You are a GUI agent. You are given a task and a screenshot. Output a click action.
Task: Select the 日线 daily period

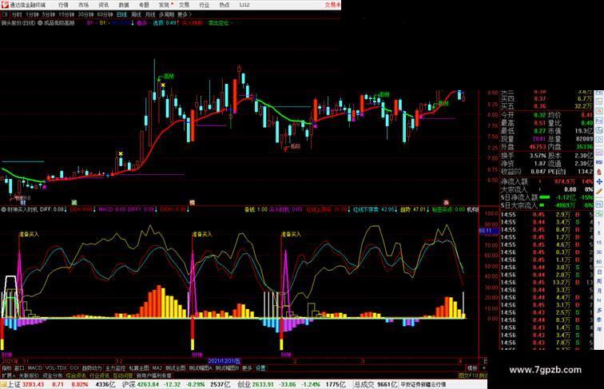click(121, 14)
